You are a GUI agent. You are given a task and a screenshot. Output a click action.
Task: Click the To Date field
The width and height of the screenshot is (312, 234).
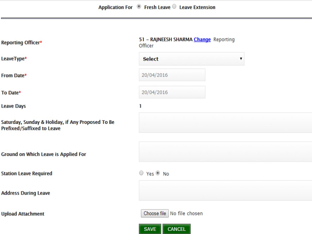pyautogui.click(x=172, y=92)
